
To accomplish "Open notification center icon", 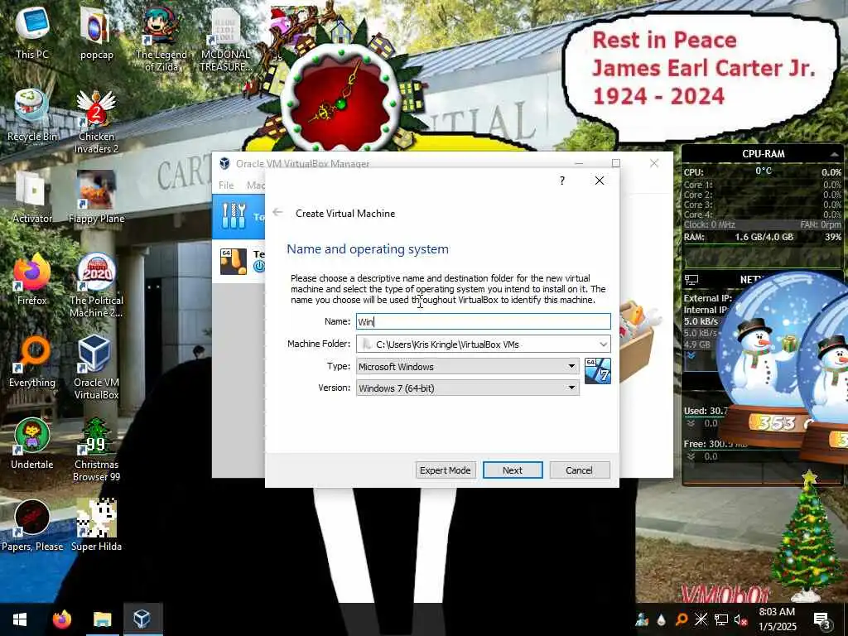I will pos(821,619).
